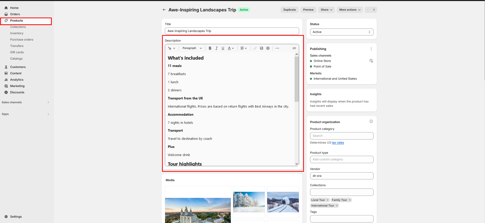This screenshot has height=223, width=485.
Task: Go back using the left arrow icon
Action: pos(164,10)
